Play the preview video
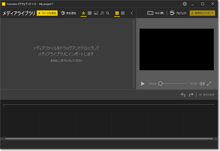 click(x=143, y=84)
